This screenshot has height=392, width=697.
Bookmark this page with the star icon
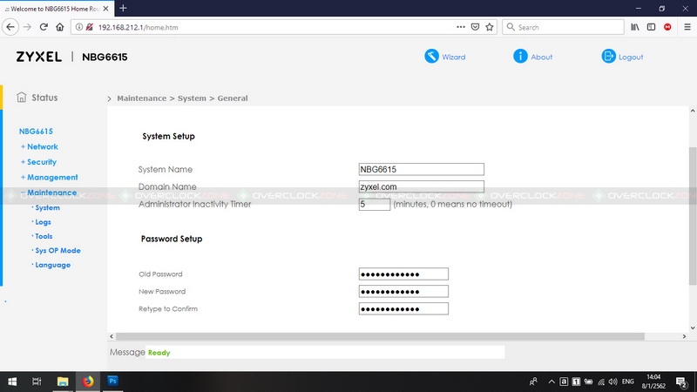(490, 27)
